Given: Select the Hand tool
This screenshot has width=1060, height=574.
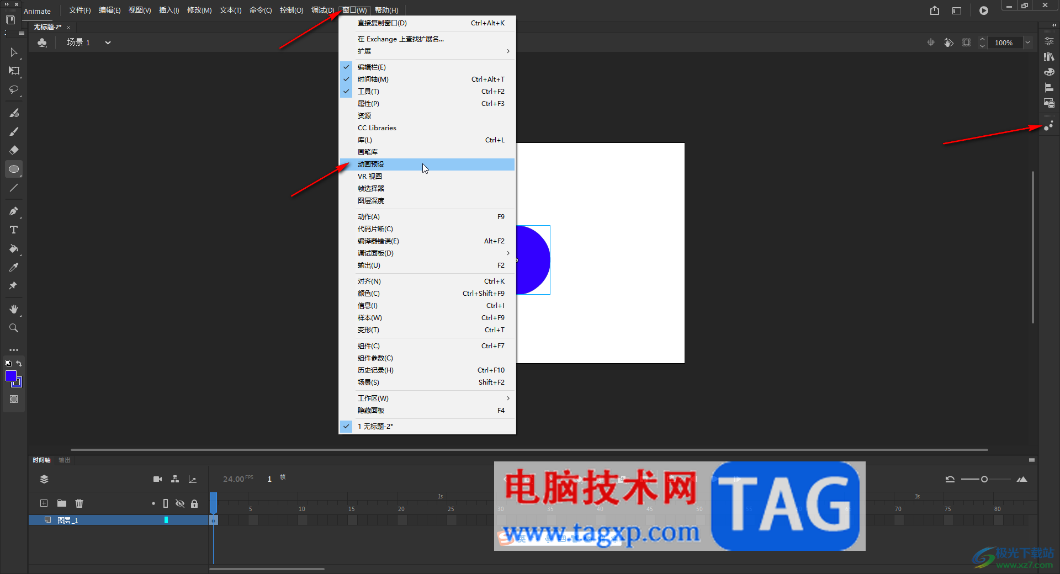Looking at the screenshot, I should tap(14, 309).
